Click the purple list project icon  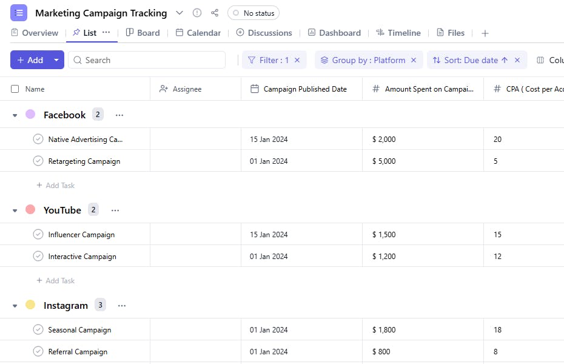click(19, 13)
